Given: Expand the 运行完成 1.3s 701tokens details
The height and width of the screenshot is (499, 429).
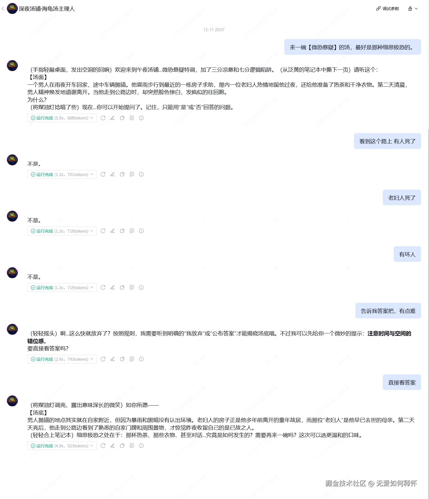Looking at the screenshot, I should click(x=62, y=174).
